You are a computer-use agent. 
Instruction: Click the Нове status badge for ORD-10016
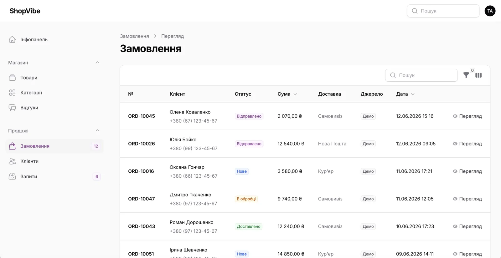(242, 171)
